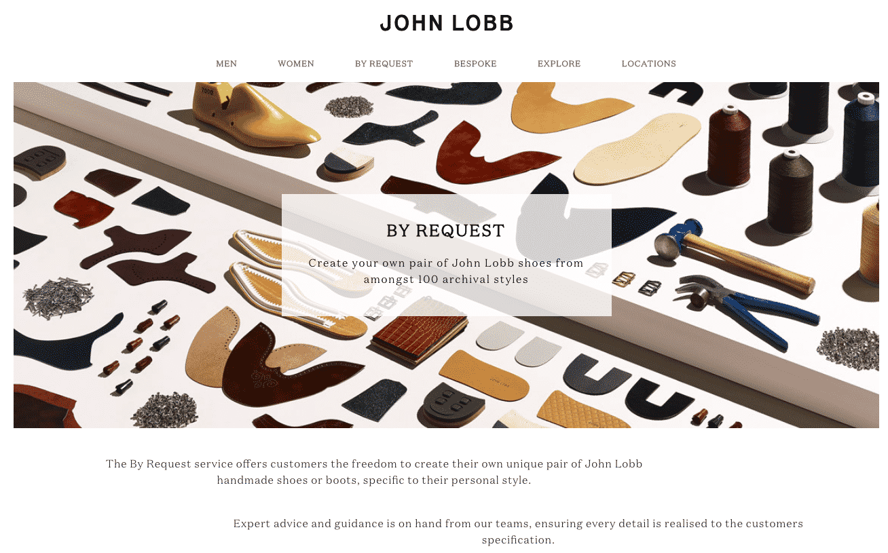Open the EXPLORE navigation menu
This screenshot has width=888, height=553.
[559, 64]
